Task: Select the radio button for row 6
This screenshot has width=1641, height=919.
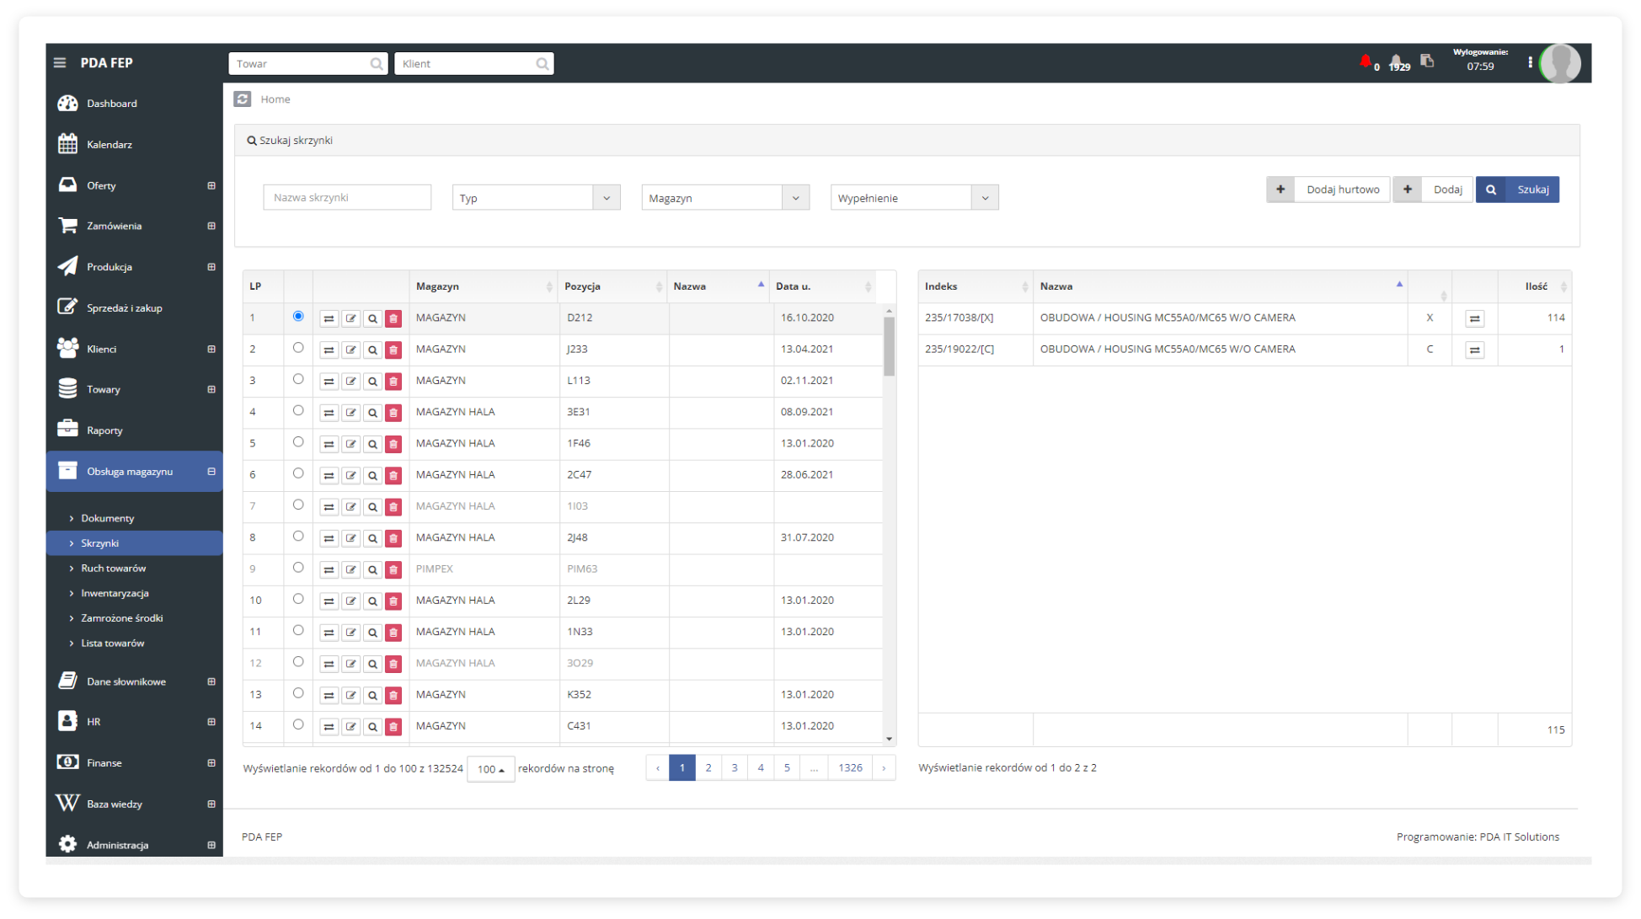Action: 298,473
